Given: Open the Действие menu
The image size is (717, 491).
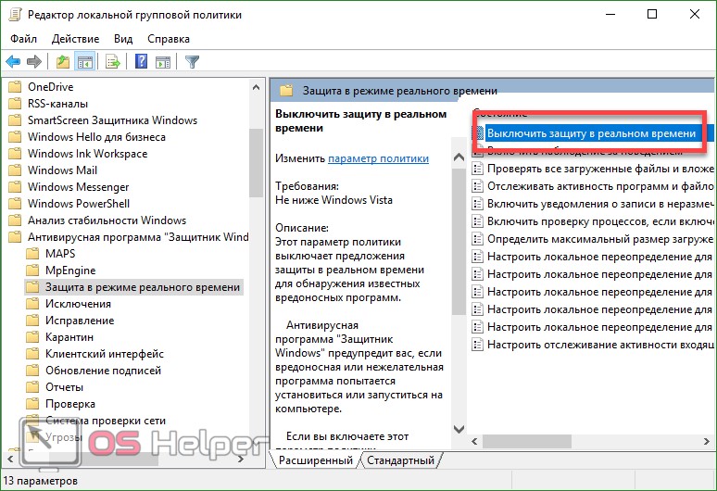Looking at the screenshot, I should pyautogui.click(x=75, y=39).
